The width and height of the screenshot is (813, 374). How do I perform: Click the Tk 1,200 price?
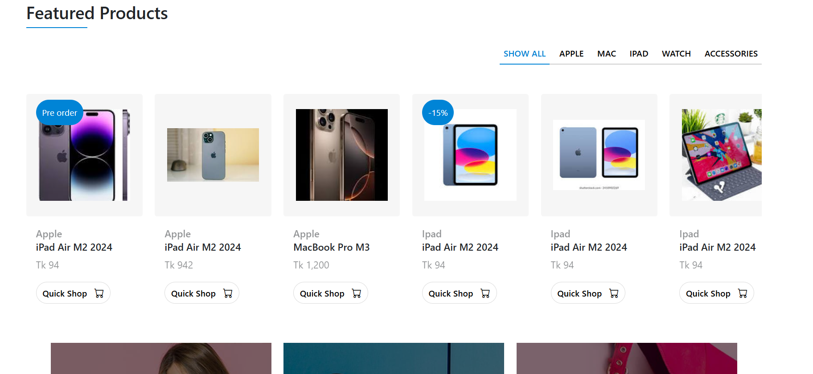click(311, 265)
